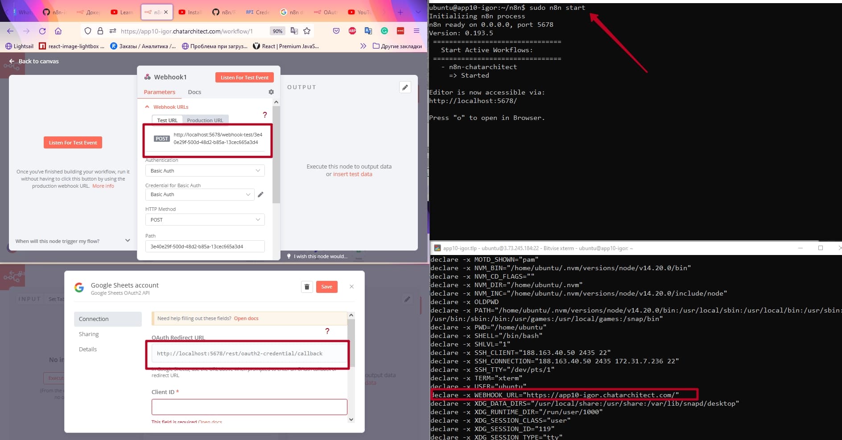
Task: Click the webhook test URL text
Action: (x=218, y=138)
